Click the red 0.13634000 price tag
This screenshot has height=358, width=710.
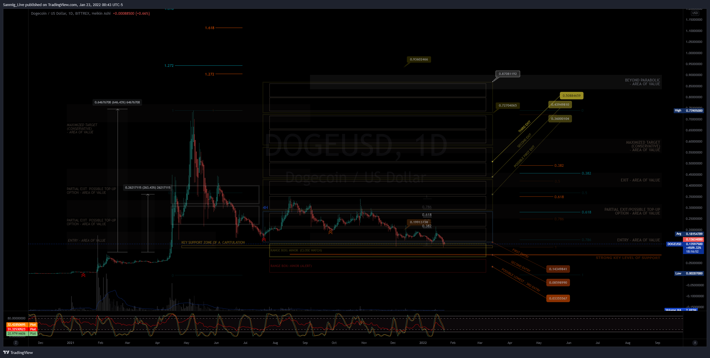tap(694, 239)
